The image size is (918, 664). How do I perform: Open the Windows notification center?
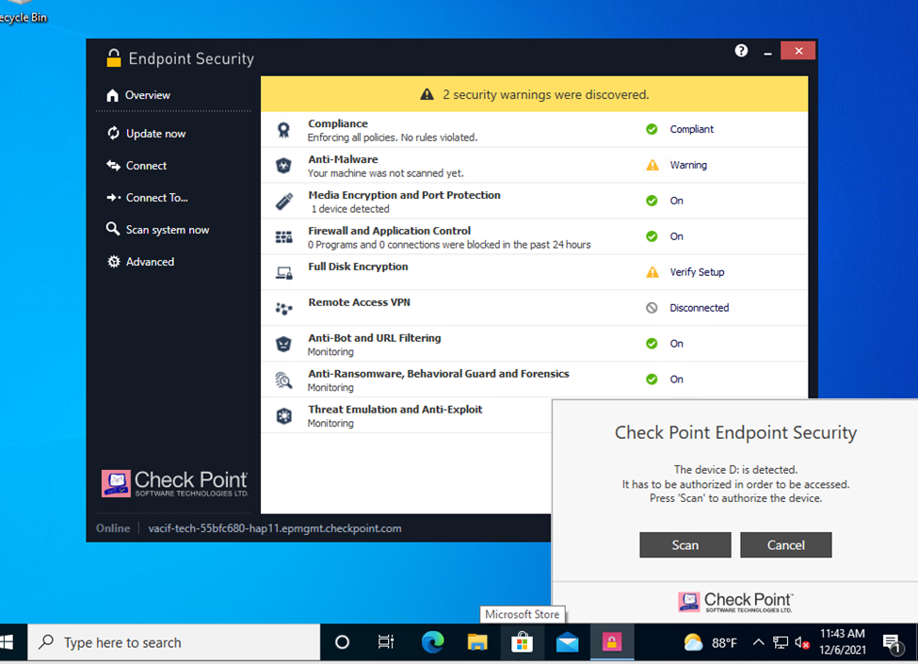point(892,643)
